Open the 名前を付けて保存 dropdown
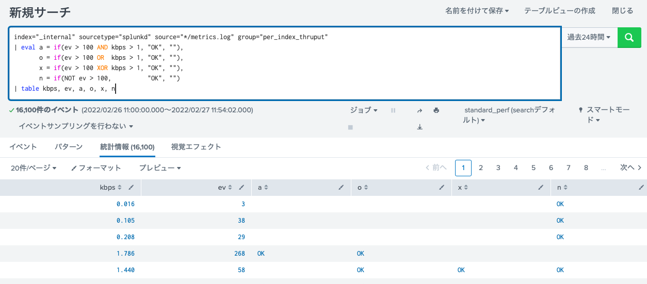The image size is (647, 284). pos(477,11)
